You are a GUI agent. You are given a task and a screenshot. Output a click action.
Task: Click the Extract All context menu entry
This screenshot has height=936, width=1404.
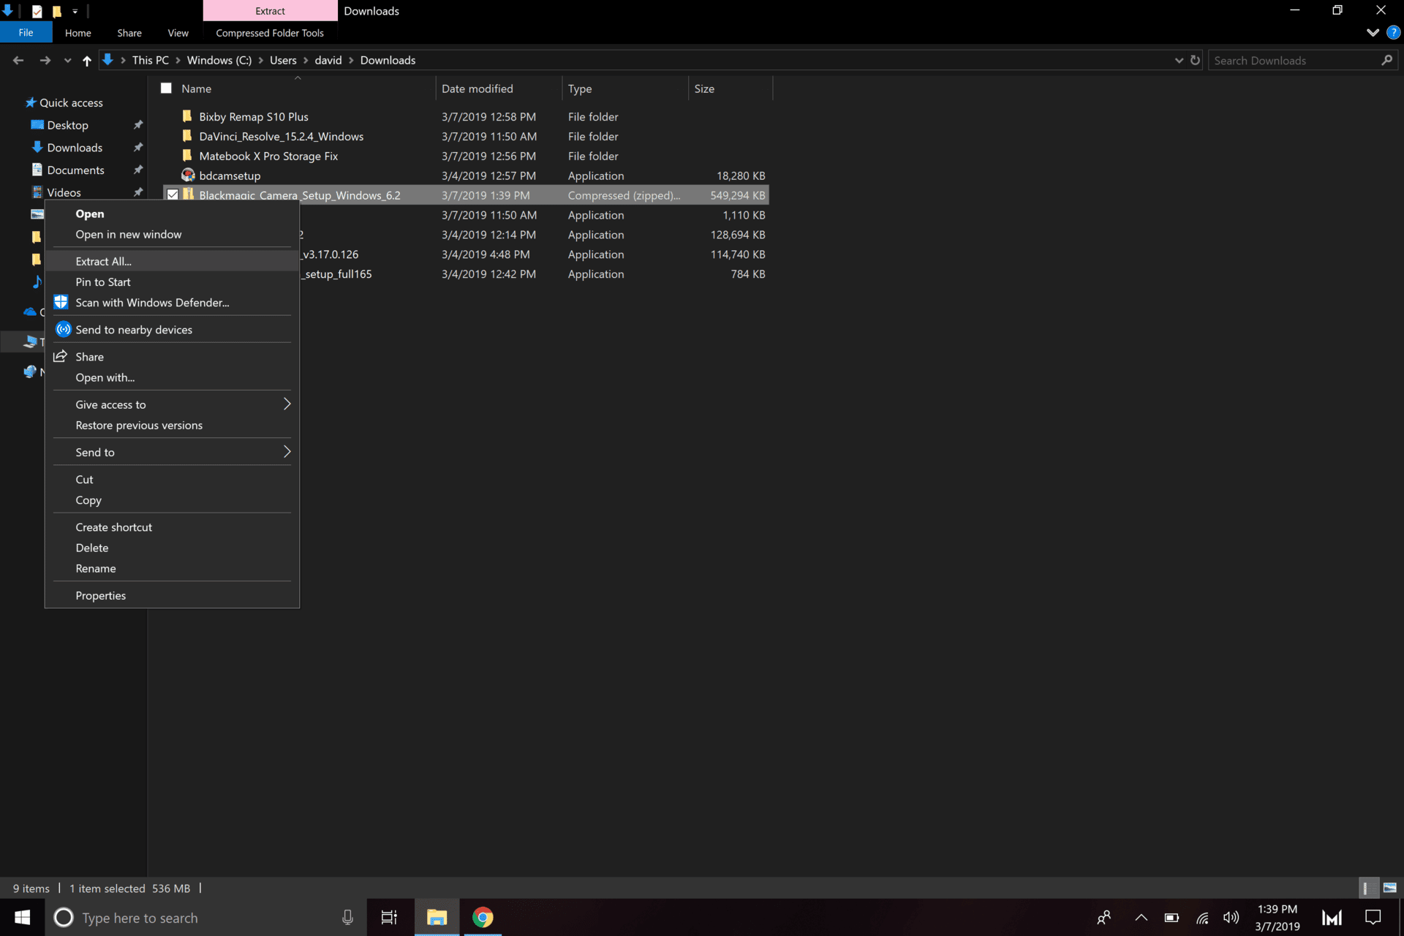[x=103, y=261]
